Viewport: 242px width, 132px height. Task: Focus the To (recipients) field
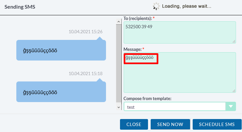point(180,32)
